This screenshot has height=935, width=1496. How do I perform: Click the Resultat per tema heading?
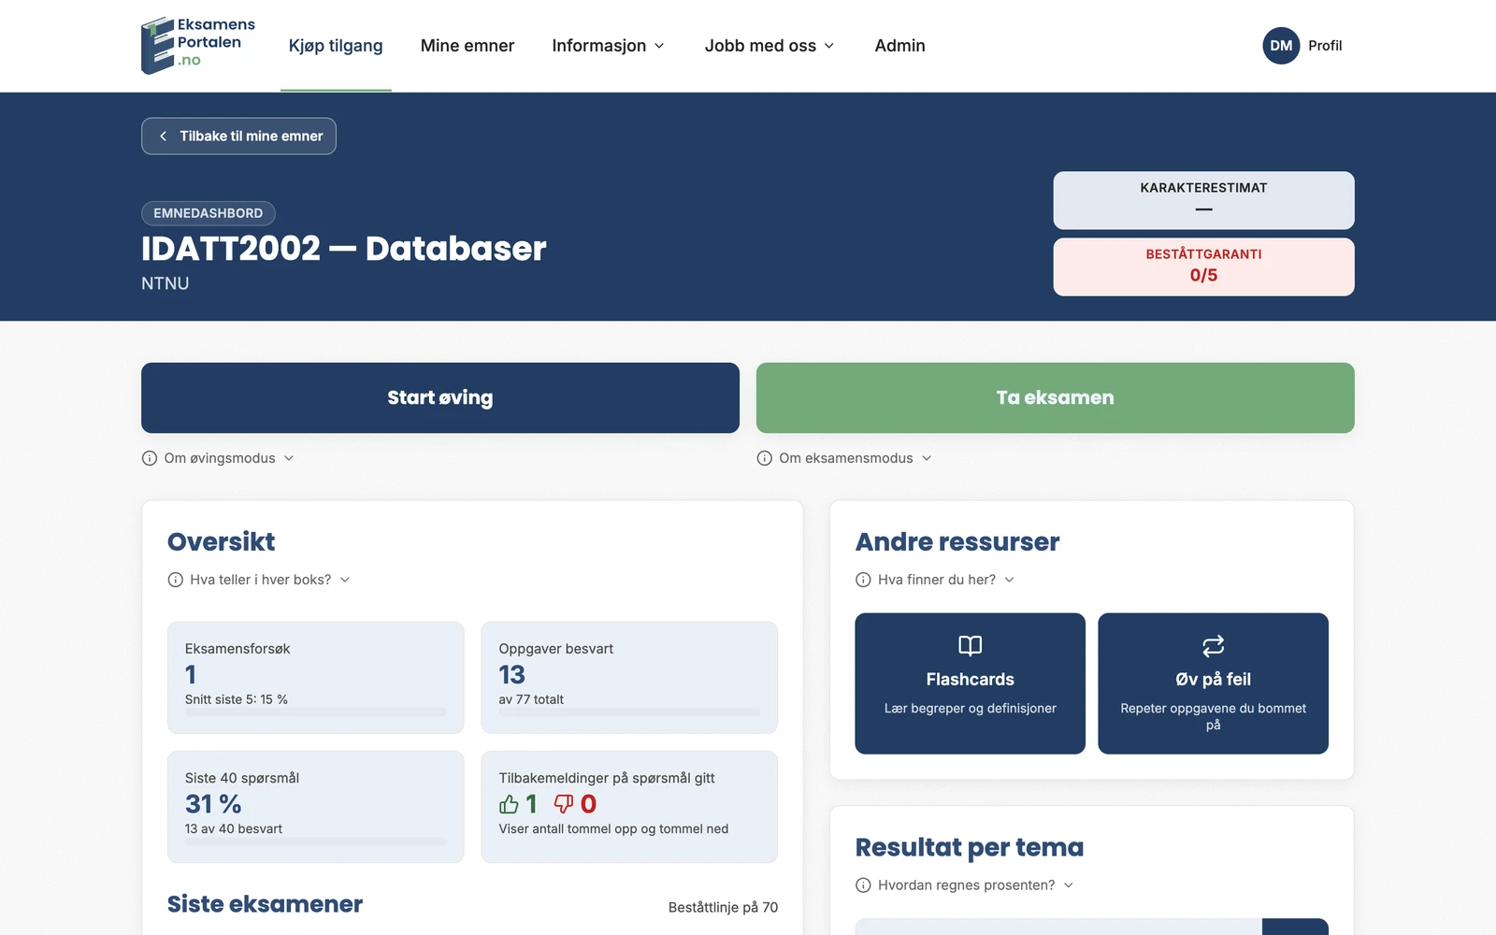[970, 847]
